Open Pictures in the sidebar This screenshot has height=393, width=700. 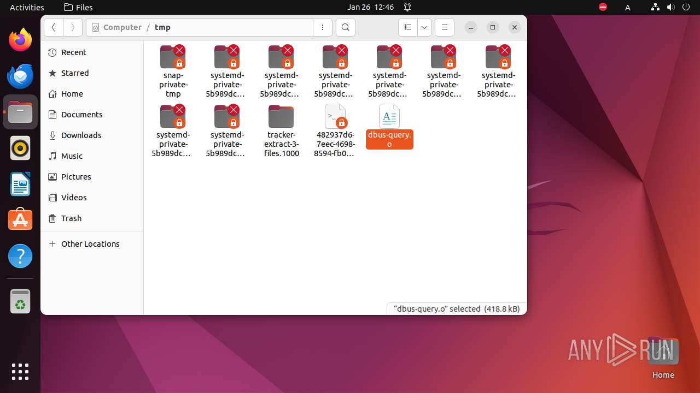[x=92, y=177]
